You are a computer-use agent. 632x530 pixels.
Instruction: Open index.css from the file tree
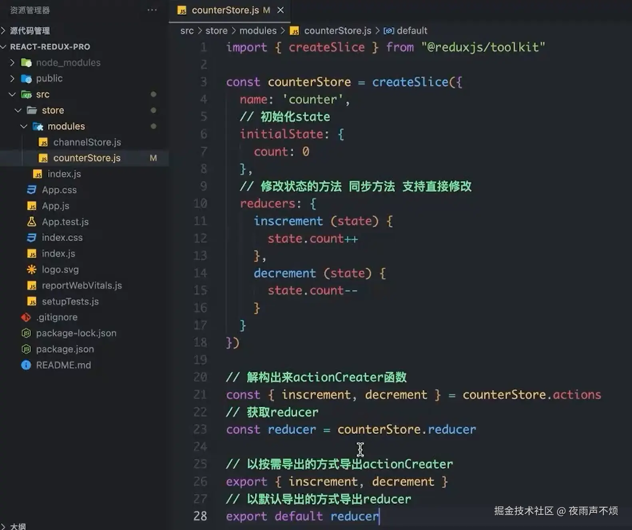coord(62,238)
